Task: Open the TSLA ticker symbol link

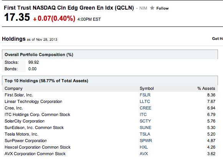Action: pyautogui.click(x=145, y=134)
